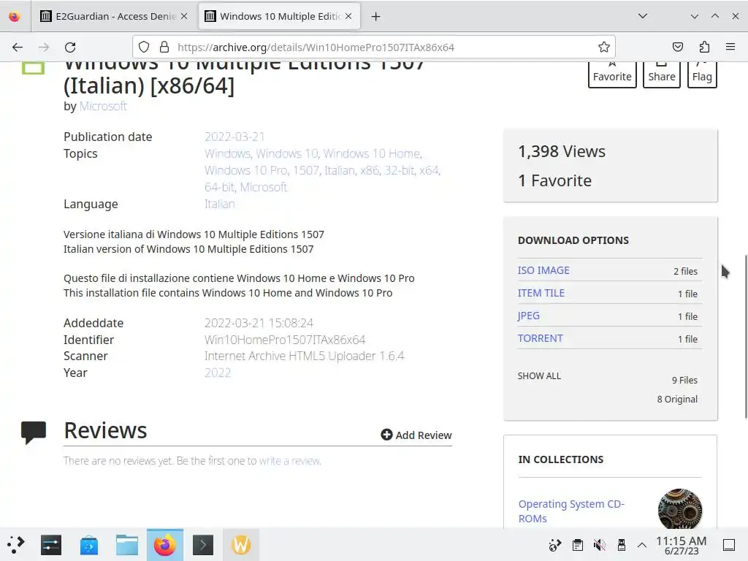Click the 1,398 Views text
748x561 pixels.
[x=562, y=151]
